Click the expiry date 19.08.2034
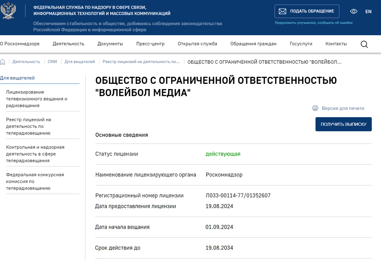 219,248
